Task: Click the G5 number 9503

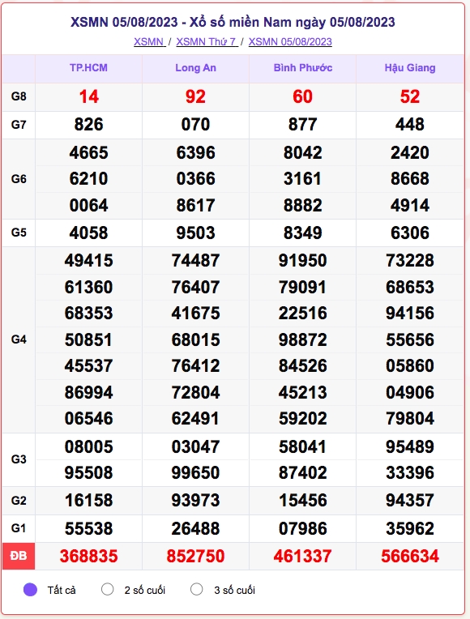Action: click(195, 233)
